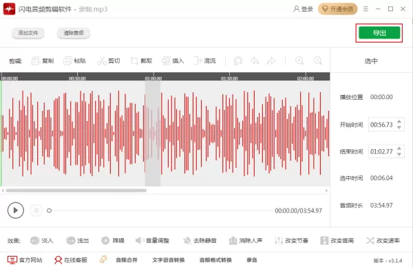This screenshot has height=267, width=413.
Task: Click the 选中时间 value 00:06.04
Action: point(381,178)
